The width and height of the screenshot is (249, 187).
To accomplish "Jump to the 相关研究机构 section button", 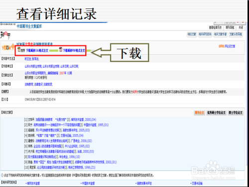I will pos(205,34).
